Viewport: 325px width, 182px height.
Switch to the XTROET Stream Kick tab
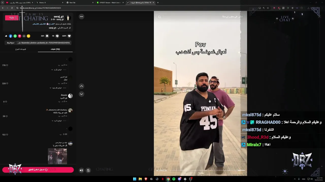(110, 3)
